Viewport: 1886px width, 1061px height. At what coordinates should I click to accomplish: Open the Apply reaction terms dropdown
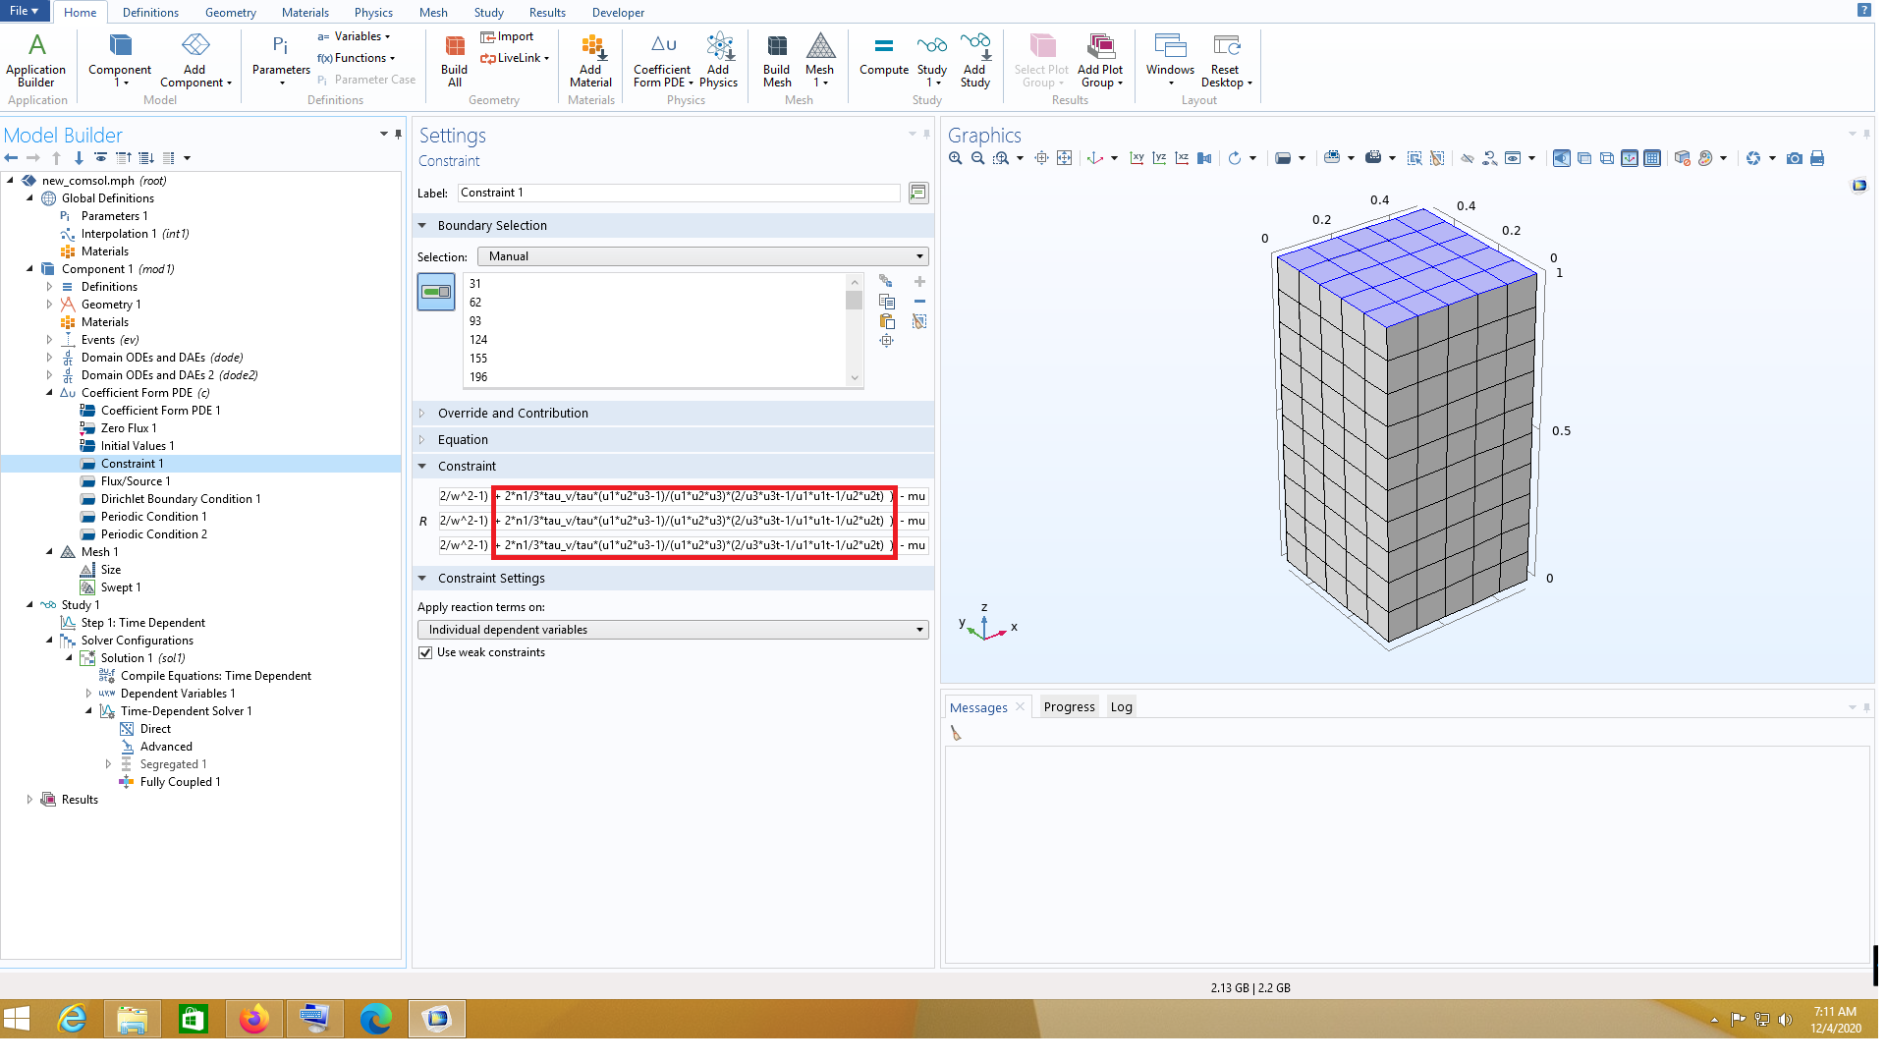[x=673, y=630]
